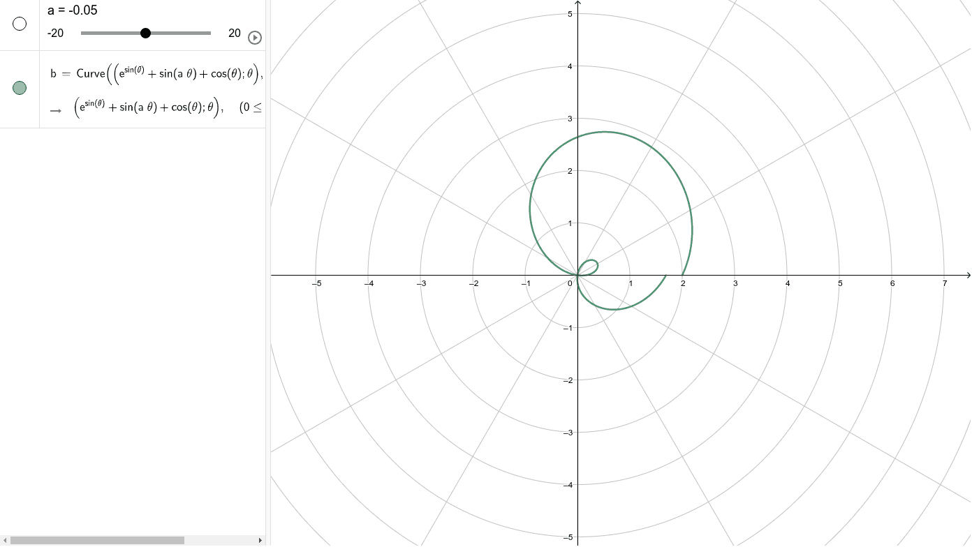Start animating slider a with the play icon

pyautogui.click(x=254, y=38)
